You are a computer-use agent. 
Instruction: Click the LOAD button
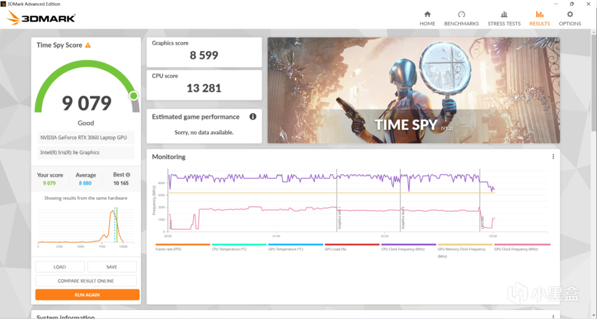click(x=60, y=267)
